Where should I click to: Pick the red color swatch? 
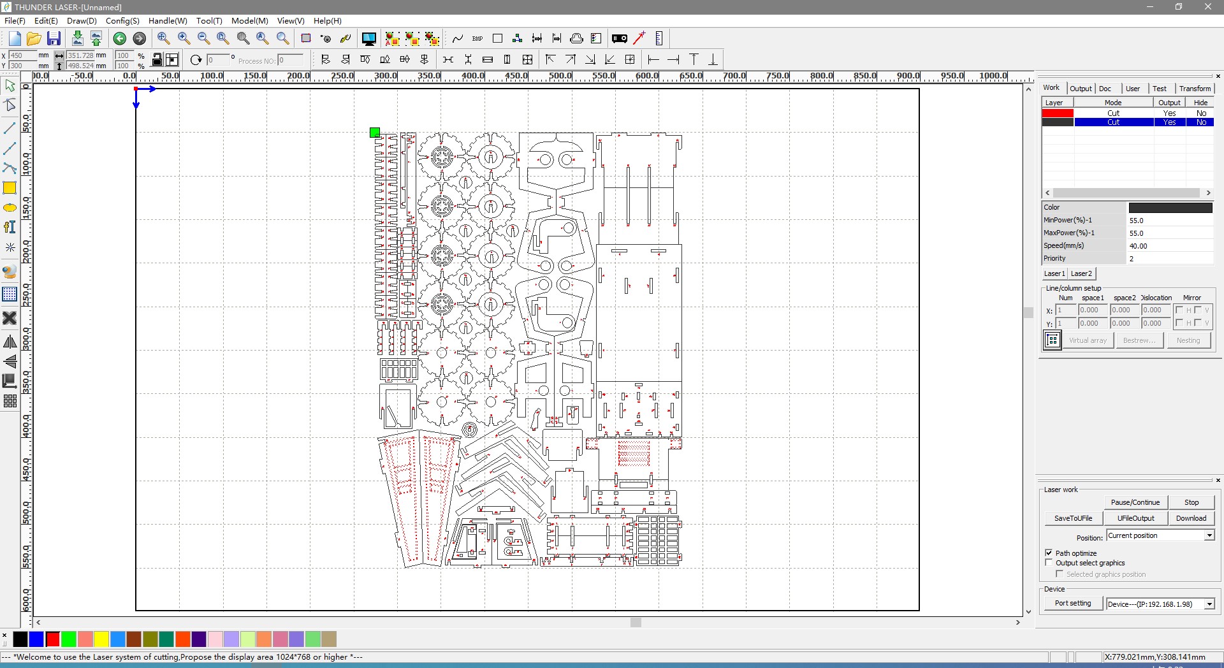tap(53, 639)
